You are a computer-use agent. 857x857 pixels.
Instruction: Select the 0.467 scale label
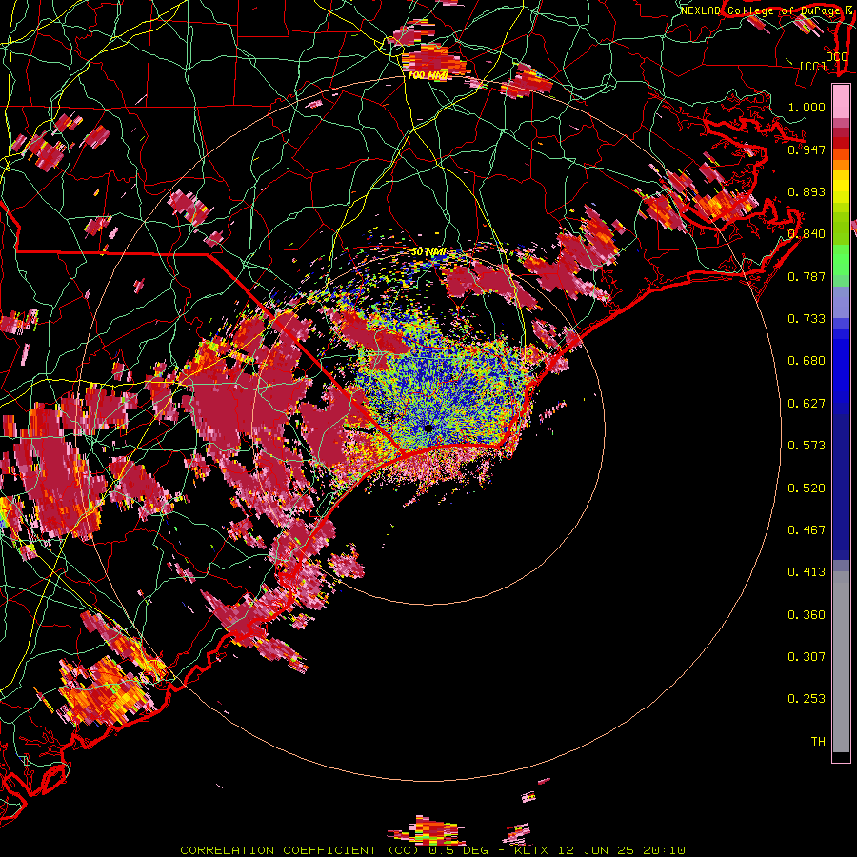807,530
